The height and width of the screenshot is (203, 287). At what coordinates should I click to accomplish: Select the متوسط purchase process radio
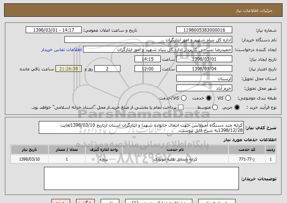point(215,107)
